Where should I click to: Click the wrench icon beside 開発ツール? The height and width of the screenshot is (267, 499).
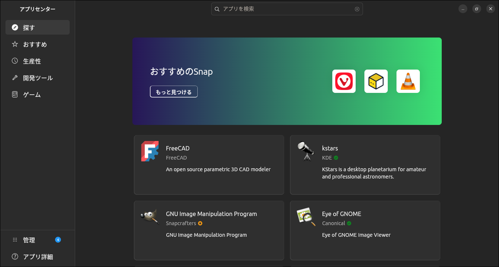coord(15,78)
